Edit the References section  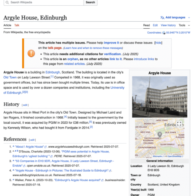(32, 140)
